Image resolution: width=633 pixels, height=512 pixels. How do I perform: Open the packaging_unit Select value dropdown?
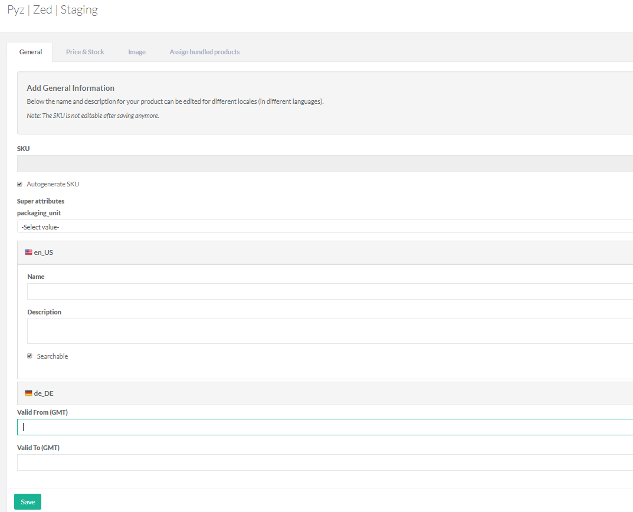[x=325, y=227]
